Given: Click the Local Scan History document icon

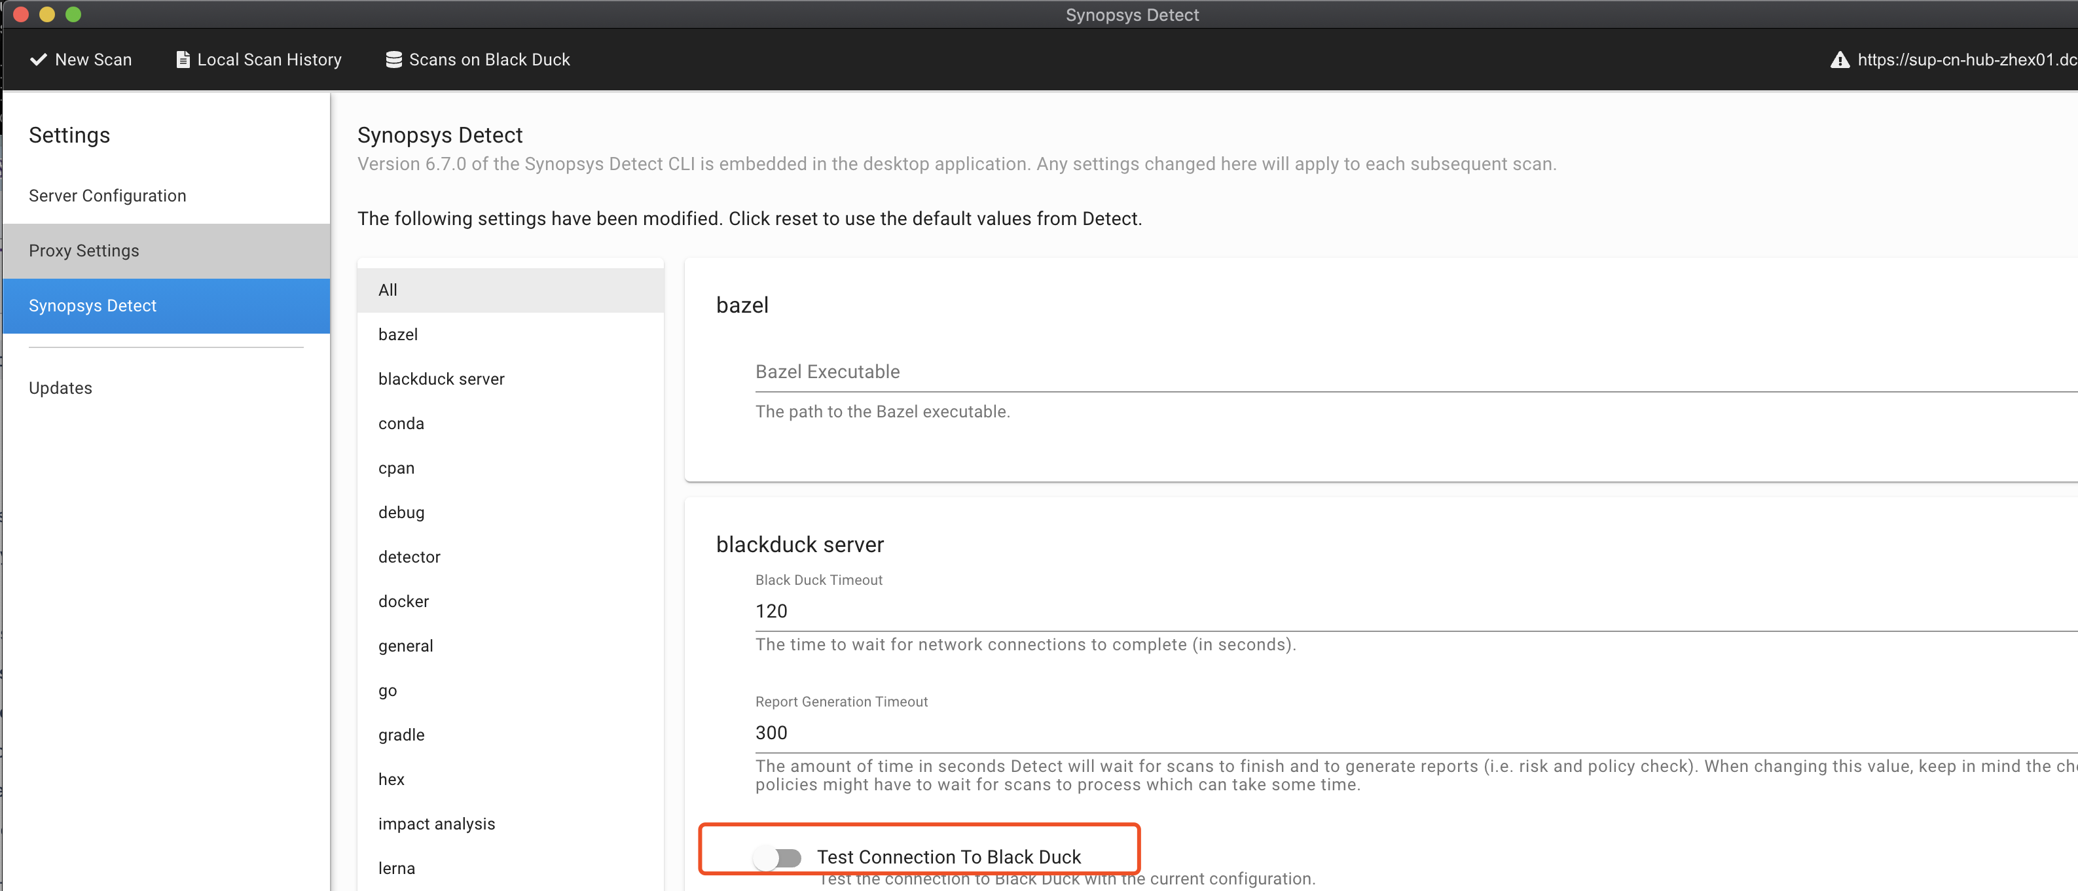Looking at the screenshot, I should tap(183, 60).
